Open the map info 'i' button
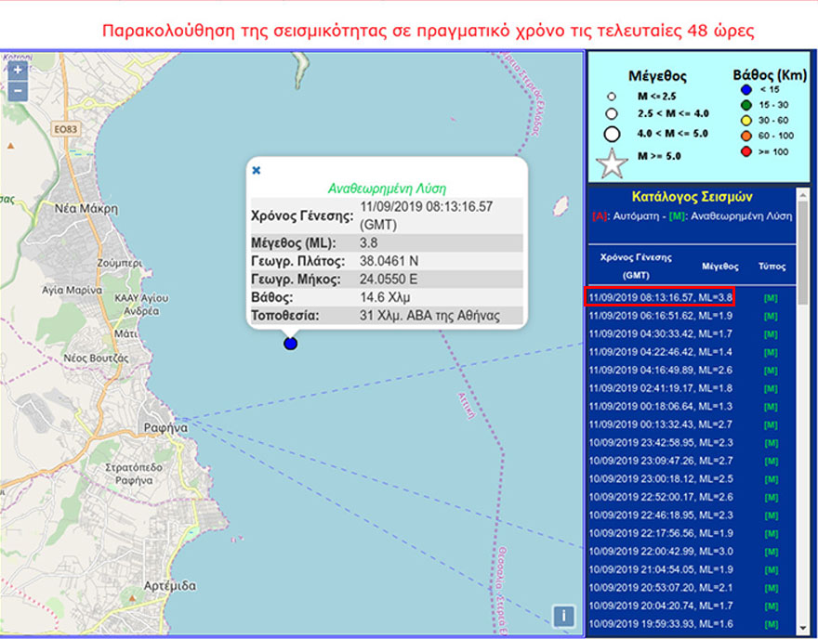This screenshot has width=818, height=639. click(564, 616)
